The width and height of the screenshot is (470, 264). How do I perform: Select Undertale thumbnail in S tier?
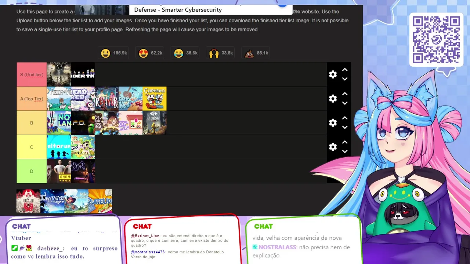point(83,74)
